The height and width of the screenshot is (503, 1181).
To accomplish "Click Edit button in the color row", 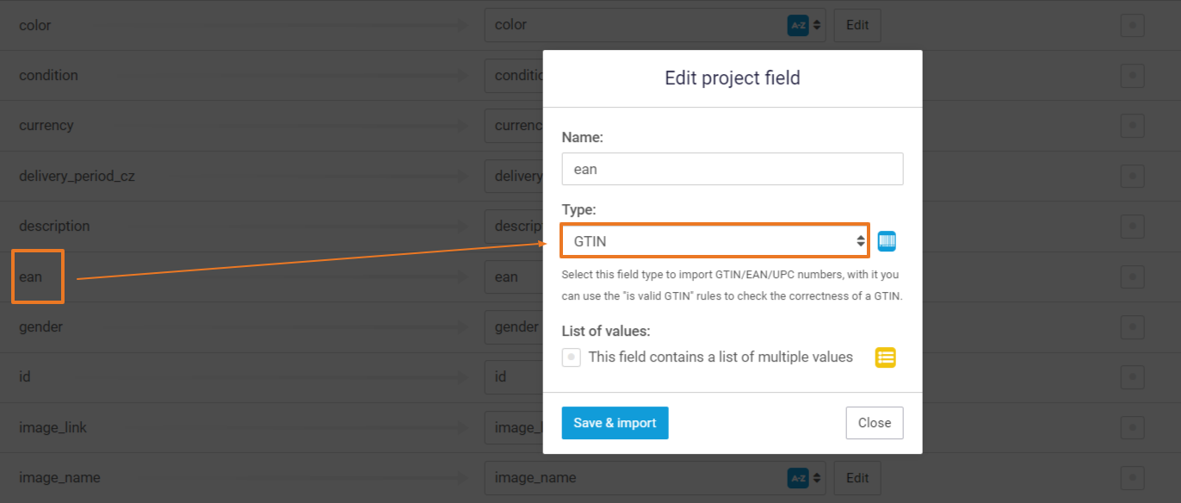I will click(x=857, y=25).
